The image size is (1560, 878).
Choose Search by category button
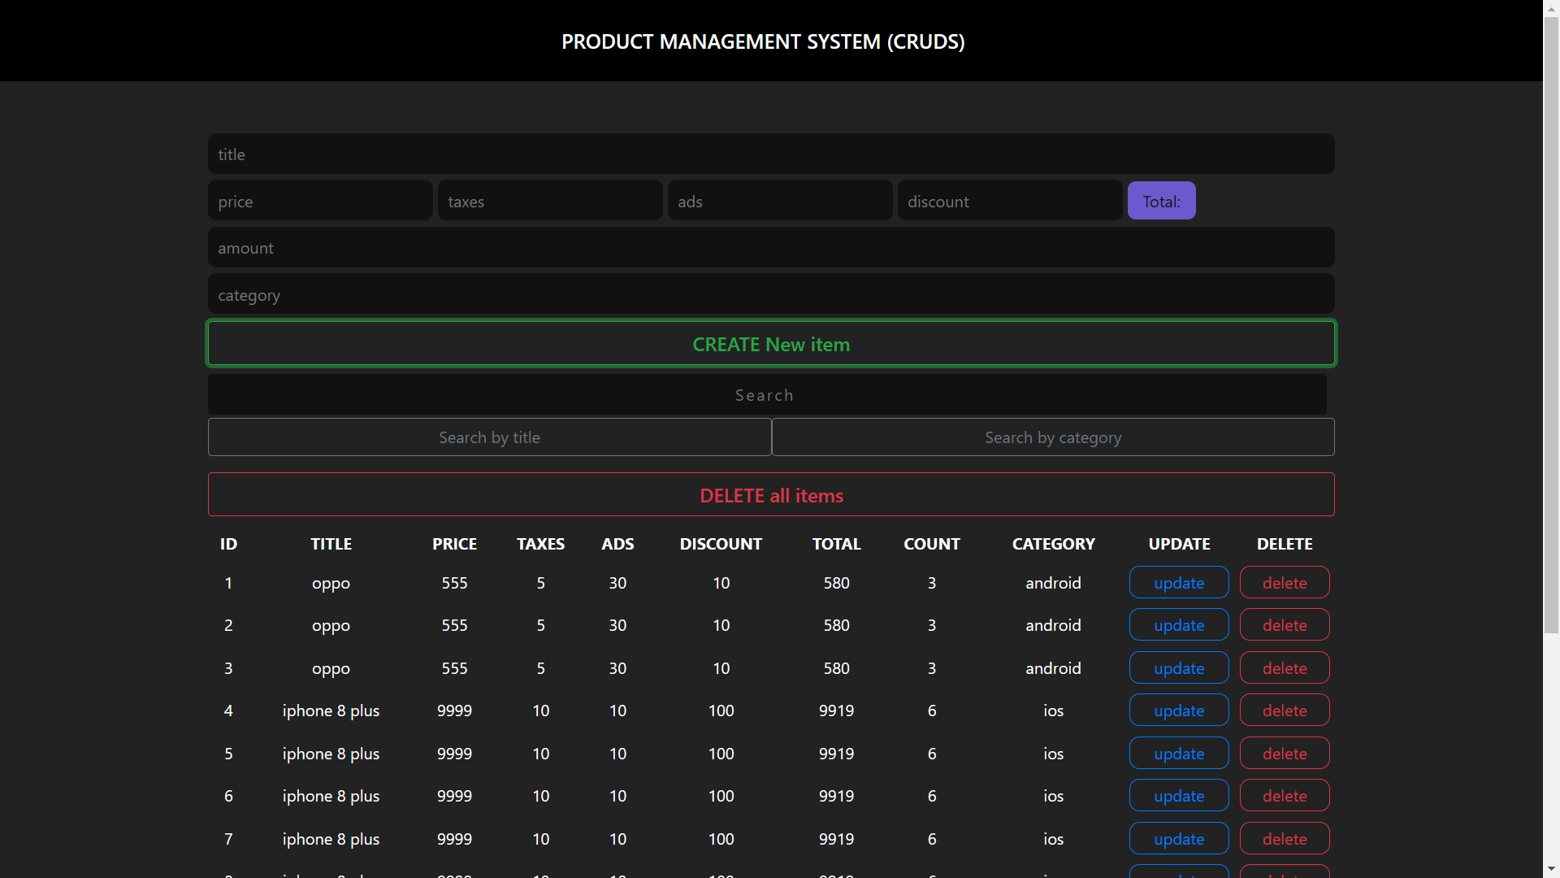tap(1053, 437)
